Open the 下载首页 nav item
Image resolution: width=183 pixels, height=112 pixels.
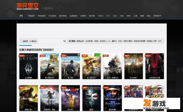(x=31, y=16)
